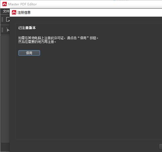Open the 文件 menu
The image size is (162, 152).
6,11
